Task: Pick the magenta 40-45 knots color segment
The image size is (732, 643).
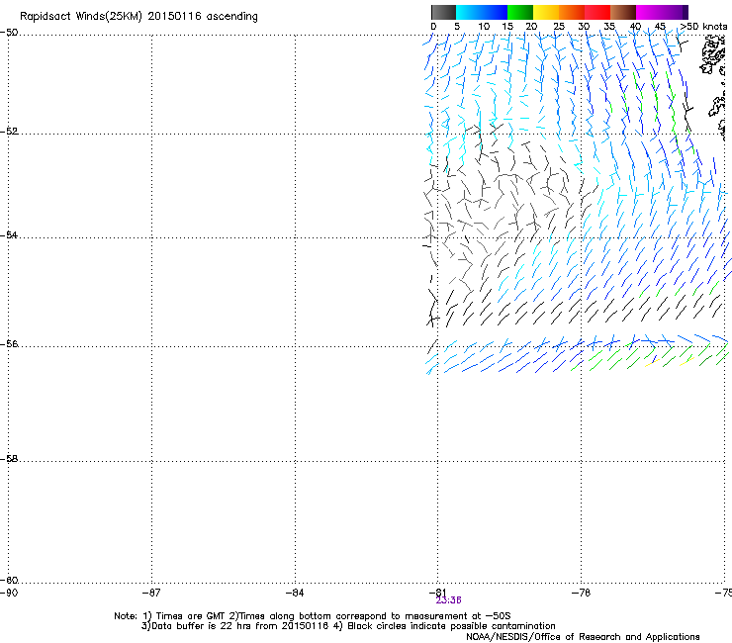Action: point(649,12)
